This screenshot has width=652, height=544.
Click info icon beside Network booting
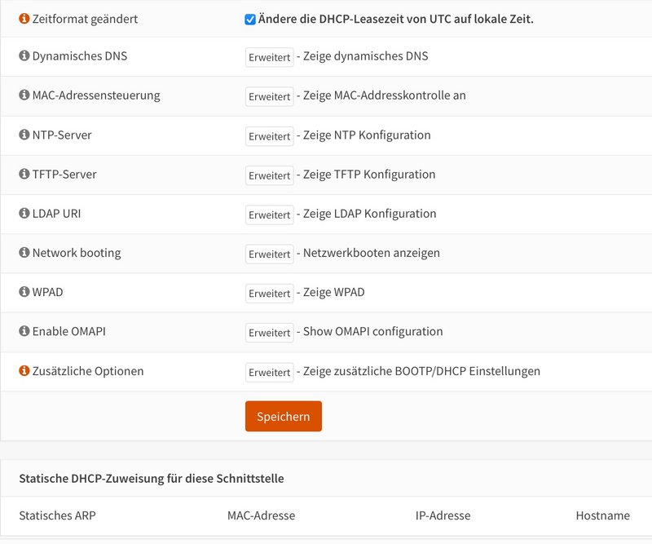(24, 252)
